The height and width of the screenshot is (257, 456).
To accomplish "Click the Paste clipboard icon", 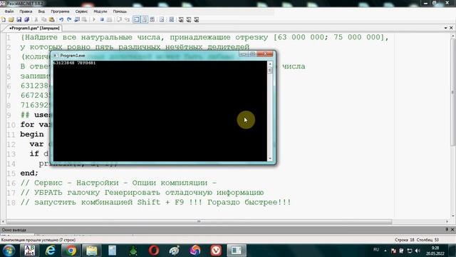I will pyautogui.click(x=52, y=19).
